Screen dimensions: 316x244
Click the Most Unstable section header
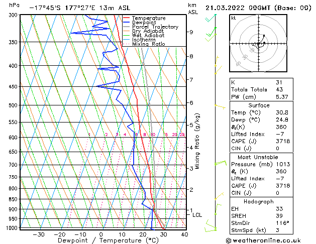260,157
